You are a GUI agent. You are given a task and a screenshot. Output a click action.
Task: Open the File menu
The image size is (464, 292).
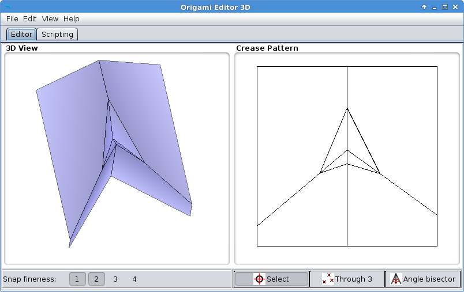(12, 19)
